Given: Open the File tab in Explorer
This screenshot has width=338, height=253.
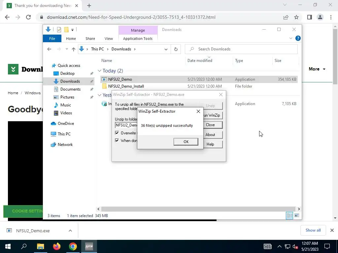Looking at the screenshot, I should point(52,39).
